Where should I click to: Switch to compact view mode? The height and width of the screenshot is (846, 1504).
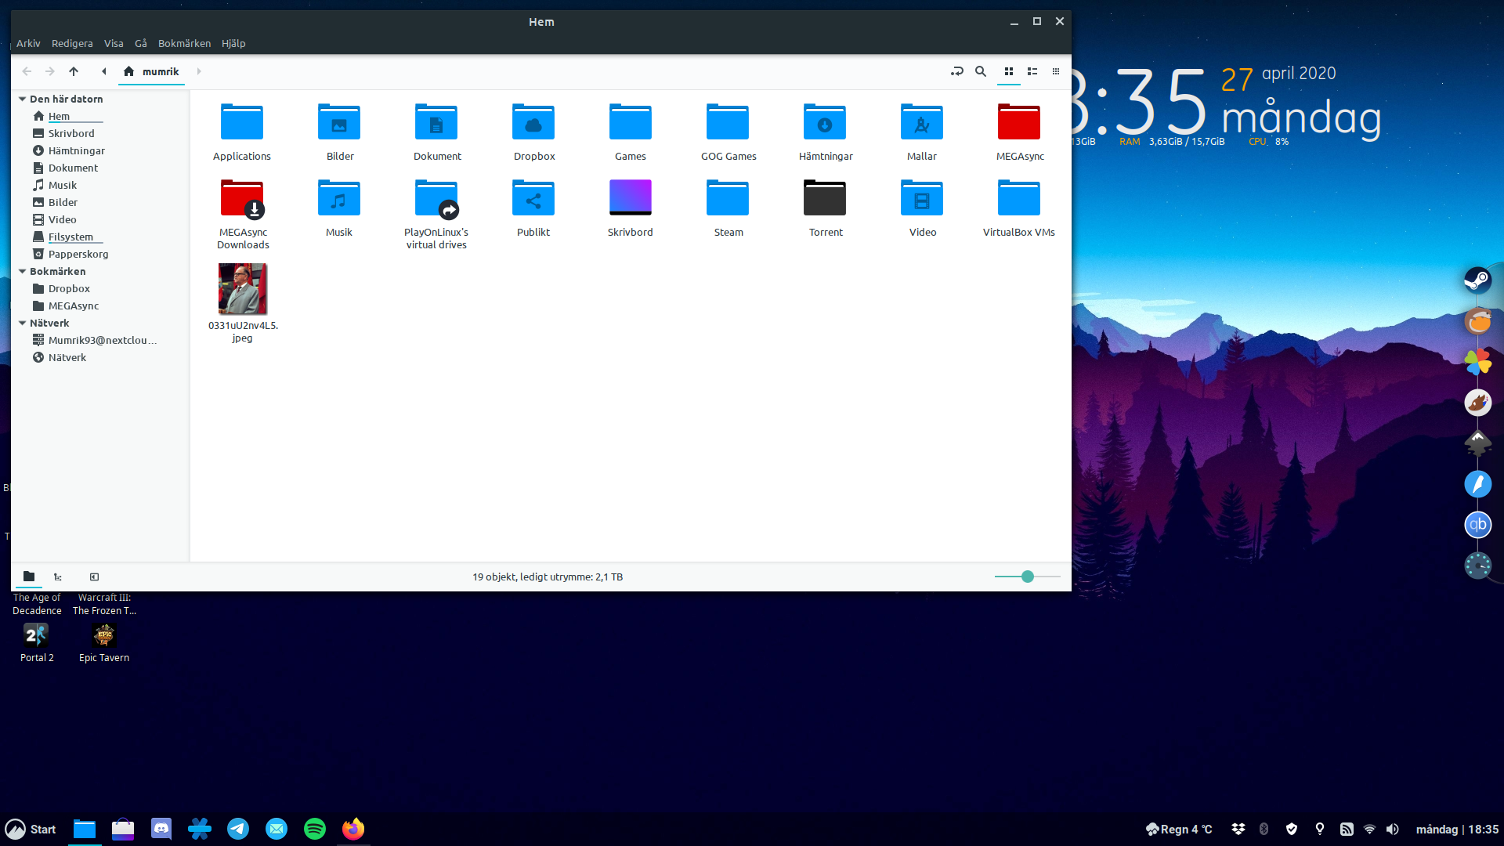[1056, 71]
